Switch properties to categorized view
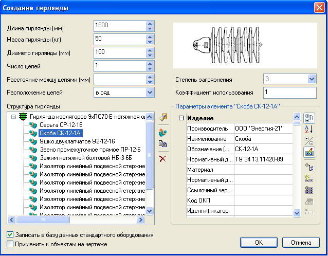This screenshot has width=328, height=256. [x=308, y=118]
